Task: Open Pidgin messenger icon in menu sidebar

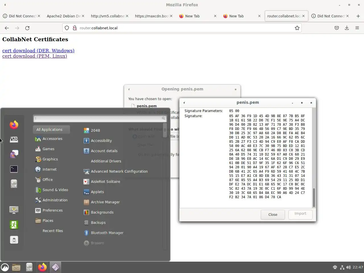Action: point(14,154)
